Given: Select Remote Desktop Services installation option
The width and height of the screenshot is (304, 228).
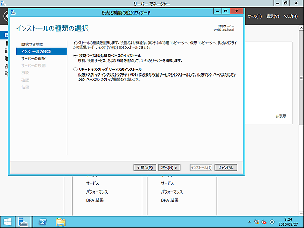Looking at the screenshot, I should click(75, 69).
